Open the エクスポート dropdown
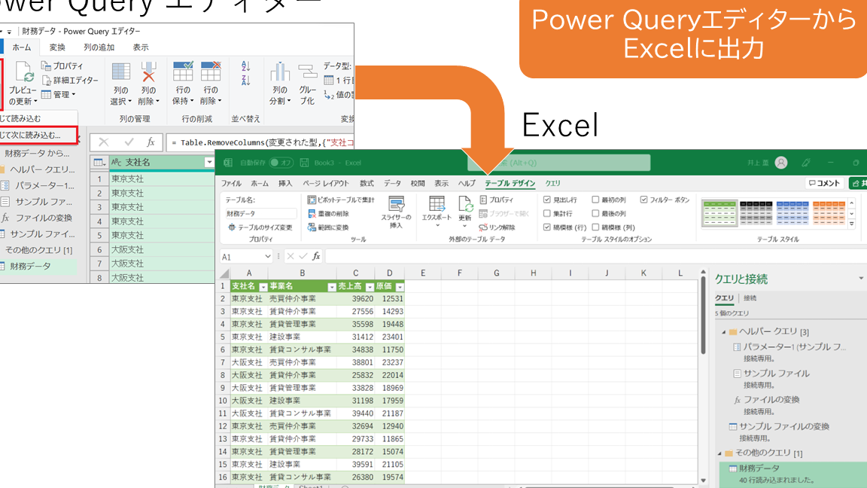867x488 pixels. 437,215
